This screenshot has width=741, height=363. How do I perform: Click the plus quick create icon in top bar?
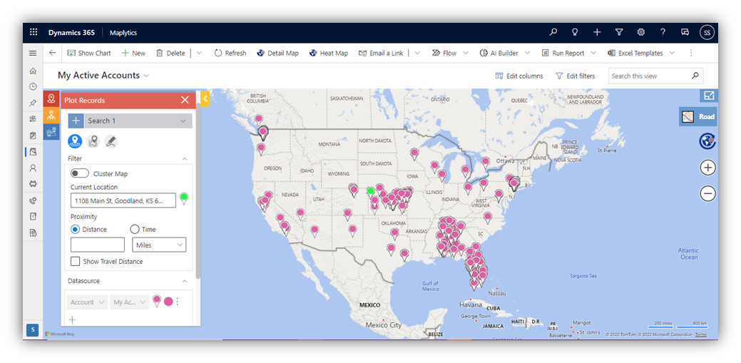[x=598, y=33]
